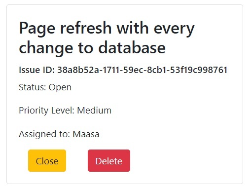This screenshot has width=250, height=189.
Task: Click the 'Issue ID:' label
Action: (37, 70)
